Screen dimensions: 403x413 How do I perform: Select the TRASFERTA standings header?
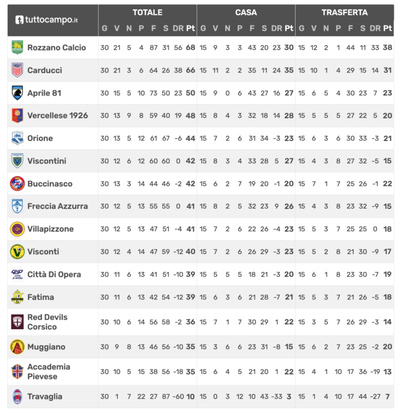tap(344, 13)
